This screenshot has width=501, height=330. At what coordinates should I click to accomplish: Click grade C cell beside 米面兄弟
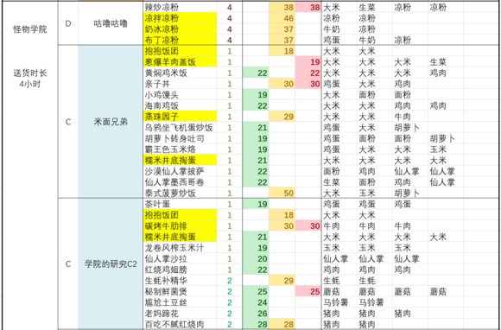pos(68,122)
